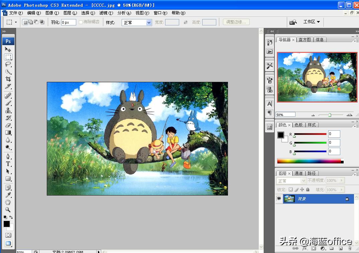Screen dimensions: 359x253
Task: Click the Delete layer trash icon
Action: (x=350, y=248)
